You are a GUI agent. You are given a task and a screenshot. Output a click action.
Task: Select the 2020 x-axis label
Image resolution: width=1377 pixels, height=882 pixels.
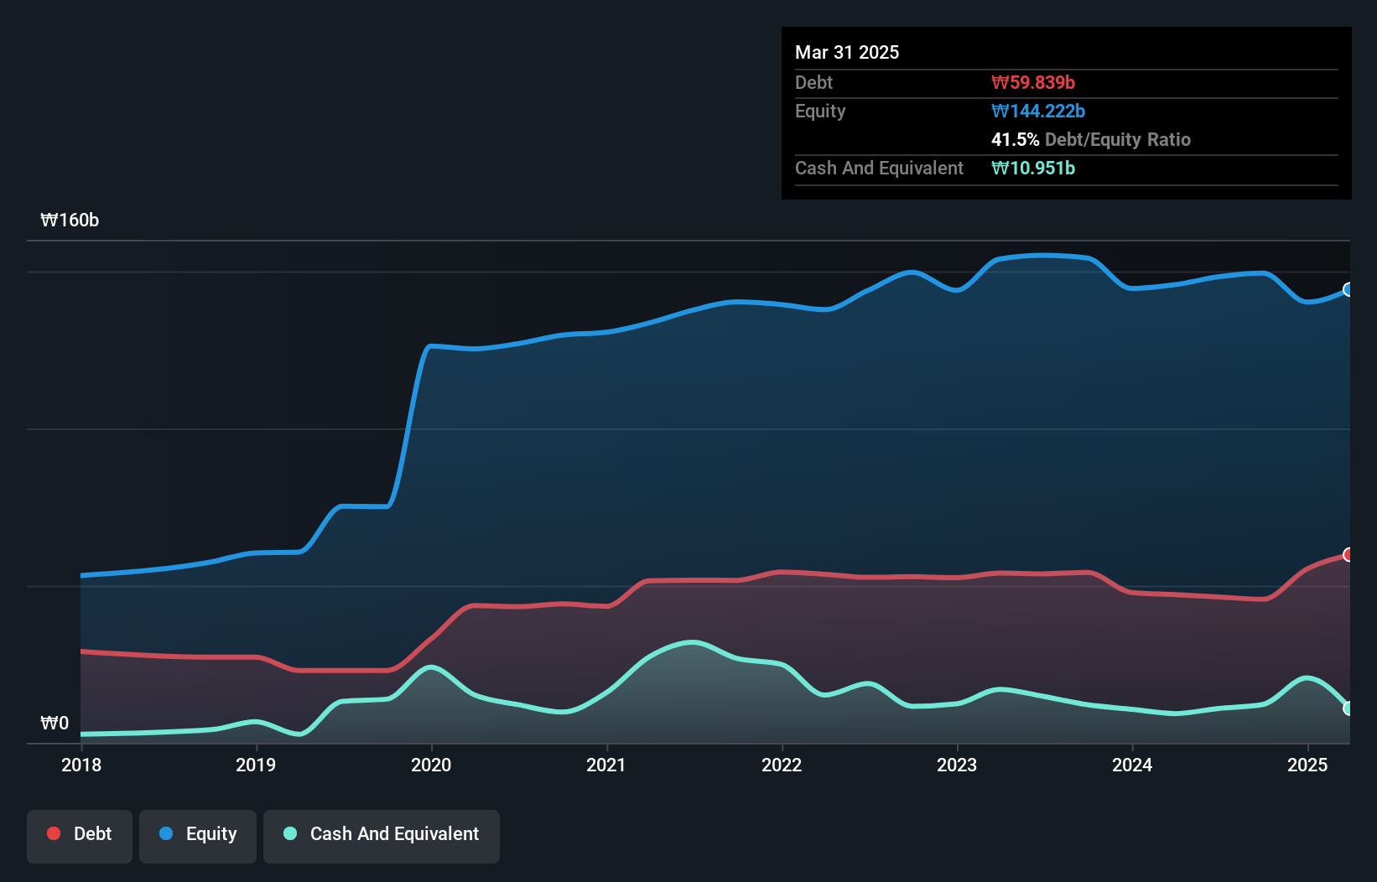(431, 765)
